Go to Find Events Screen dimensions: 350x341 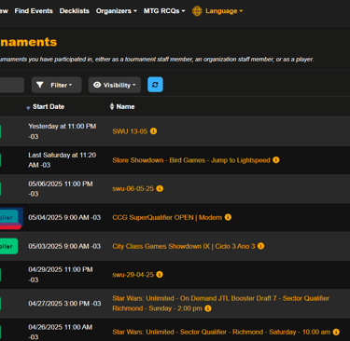(x=34, y=11)
